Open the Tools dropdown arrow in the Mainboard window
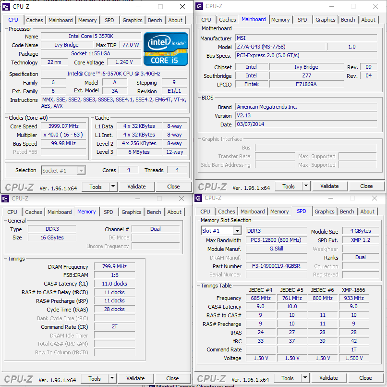Image resolution: width=387 pixels, height=387 pixels. [x=306, y=186]
